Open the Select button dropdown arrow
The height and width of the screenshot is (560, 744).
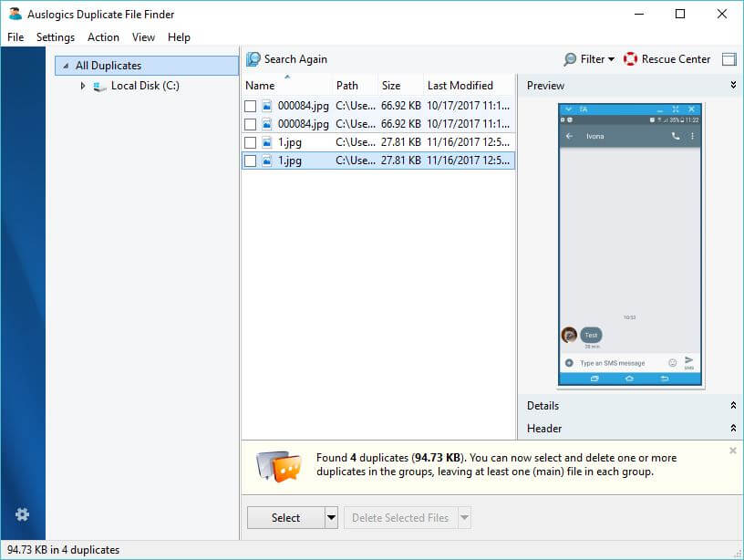tap(331, 518)
